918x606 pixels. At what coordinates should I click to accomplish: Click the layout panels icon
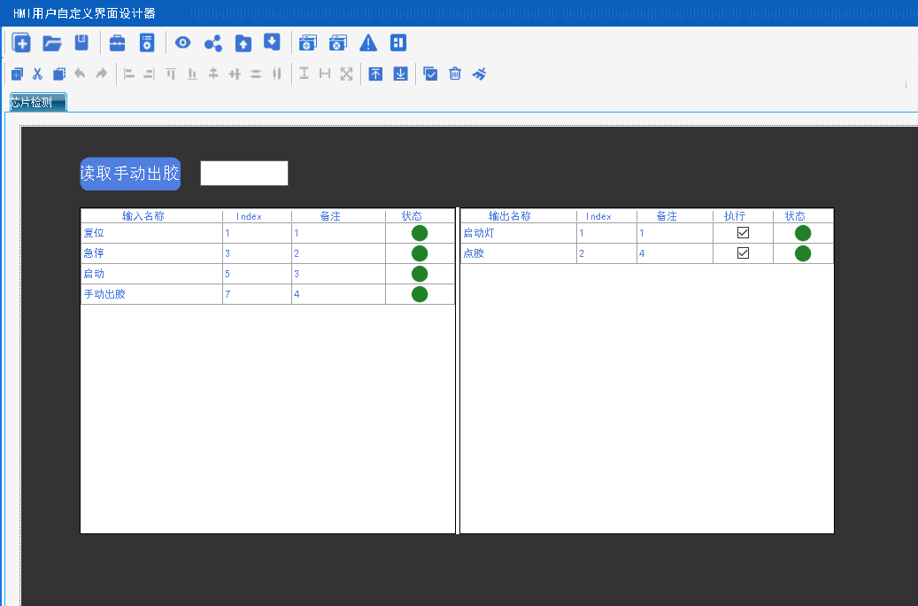point(398,43)
